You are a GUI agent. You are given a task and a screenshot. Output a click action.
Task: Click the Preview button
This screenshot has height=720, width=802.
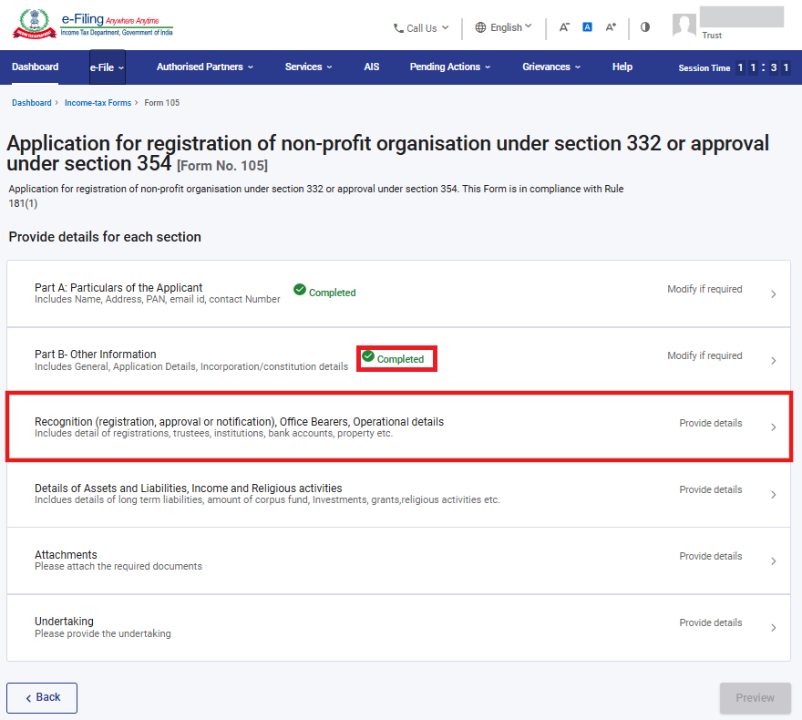755,698
